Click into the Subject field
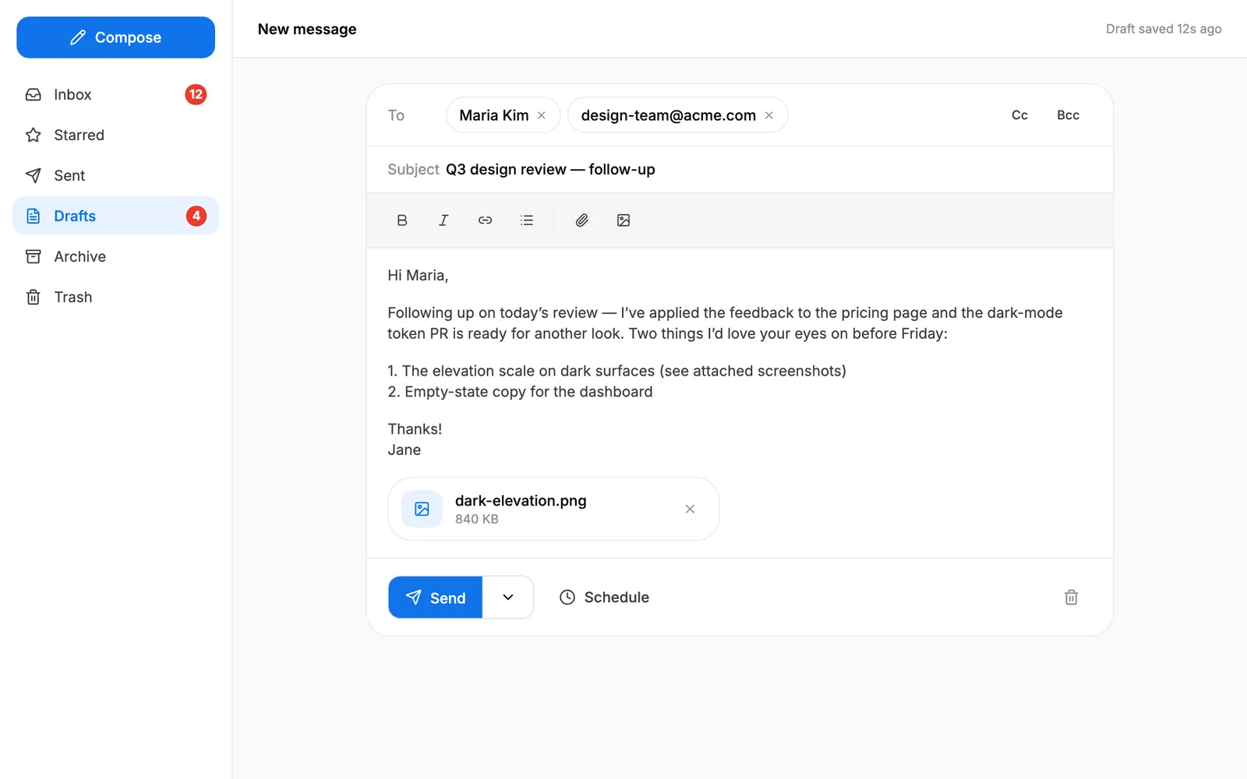 click(x=740, y=169)
